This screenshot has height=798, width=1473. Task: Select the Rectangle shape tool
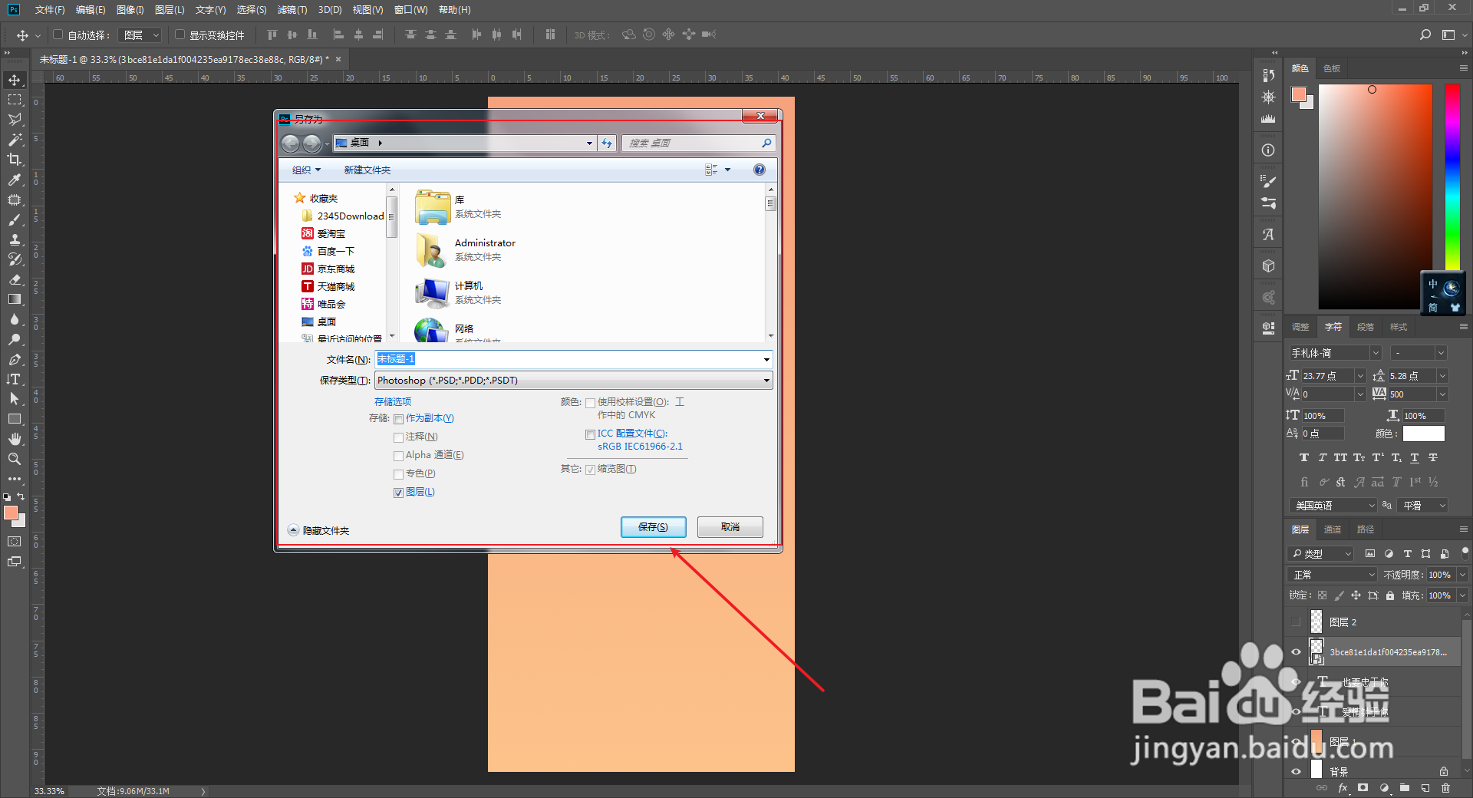point(15,419)
